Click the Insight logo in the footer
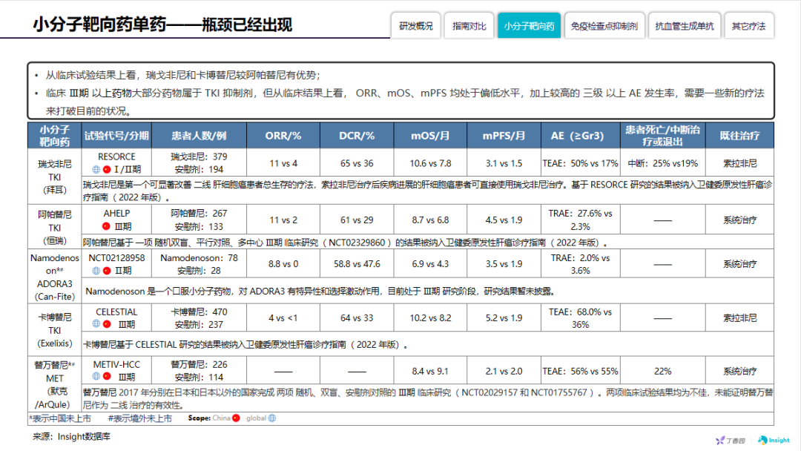801x451 pixels. click(774, 440)
